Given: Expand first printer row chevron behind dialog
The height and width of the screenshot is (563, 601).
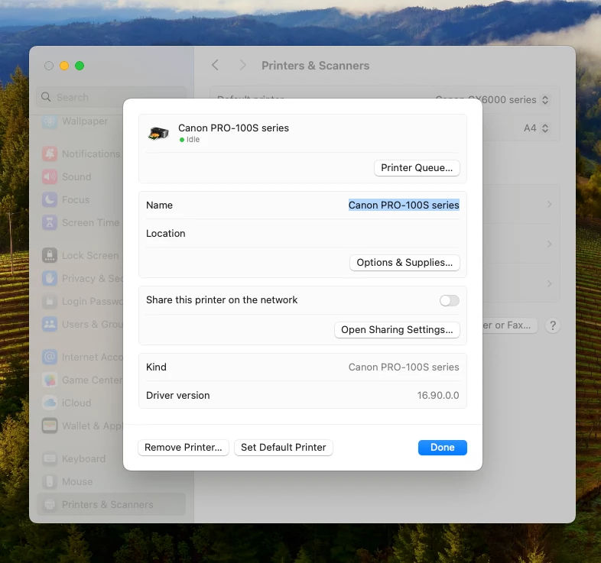Looking at the screenshot, I should point(550,205).
